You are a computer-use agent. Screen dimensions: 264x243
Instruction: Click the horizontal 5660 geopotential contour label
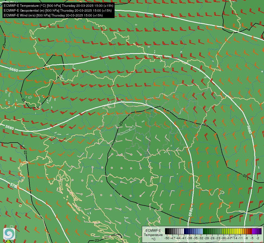(13, 69)
